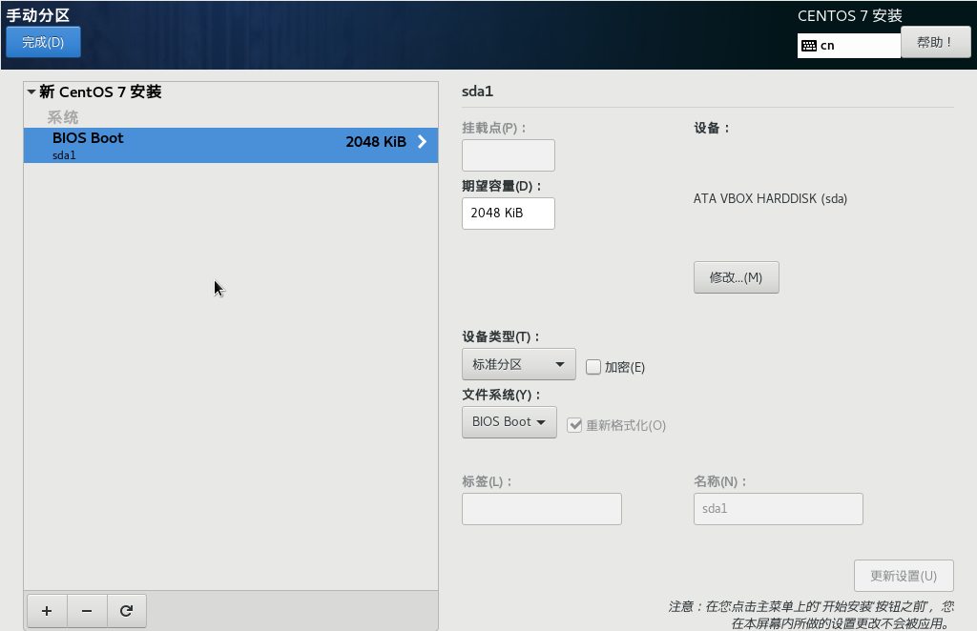Image resolution: width=977 pixels, height=631 pixels.
Task: Click the cn keyboard layout selector
Action: click(x=848, y=46)
